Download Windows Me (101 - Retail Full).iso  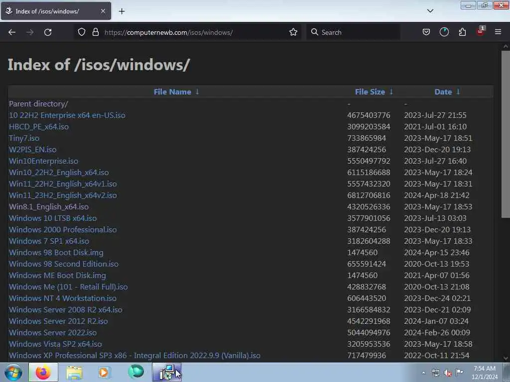tap(68, 287)
